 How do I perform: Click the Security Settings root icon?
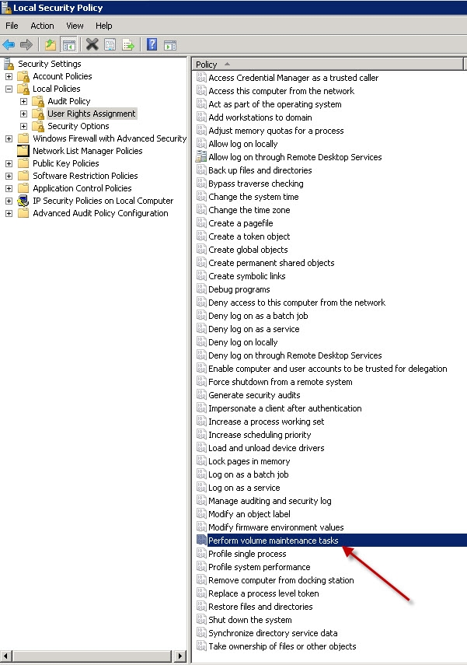tap(9, 64)
